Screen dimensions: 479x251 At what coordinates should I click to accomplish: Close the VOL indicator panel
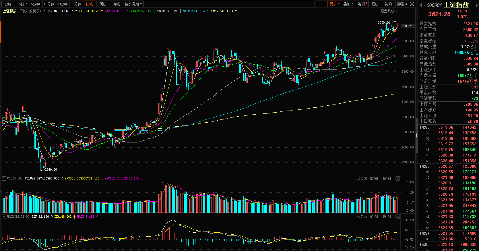point(397,178)
